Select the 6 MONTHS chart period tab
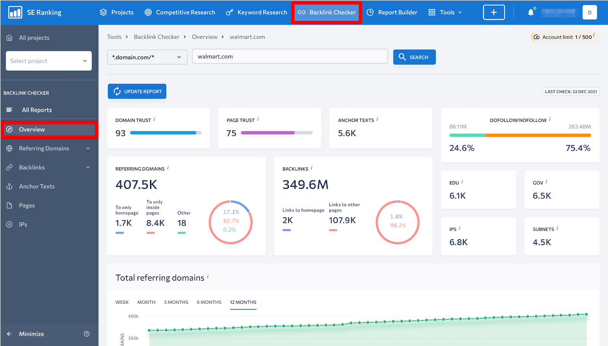 pos(209,302)
